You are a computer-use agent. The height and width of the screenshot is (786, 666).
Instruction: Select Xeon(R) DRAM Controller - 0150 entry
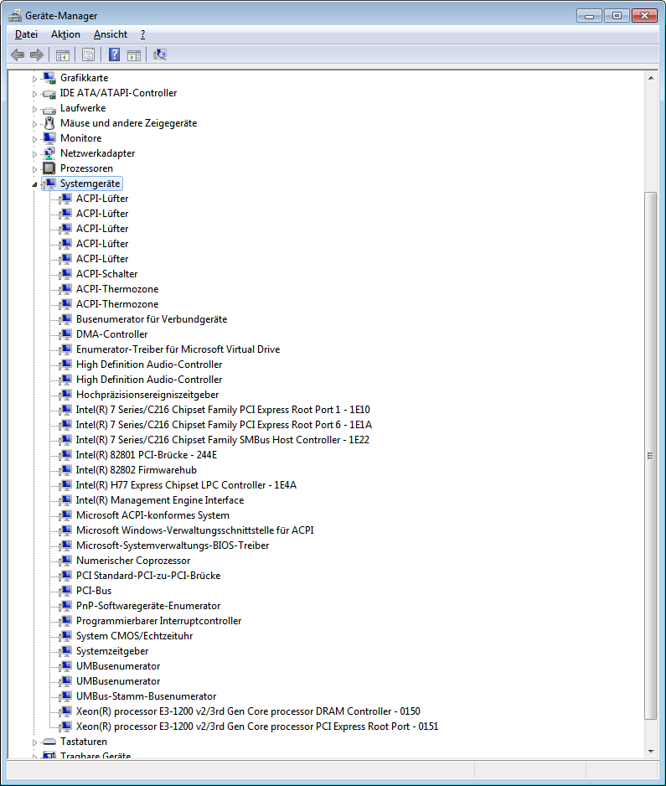pos(248,711)
